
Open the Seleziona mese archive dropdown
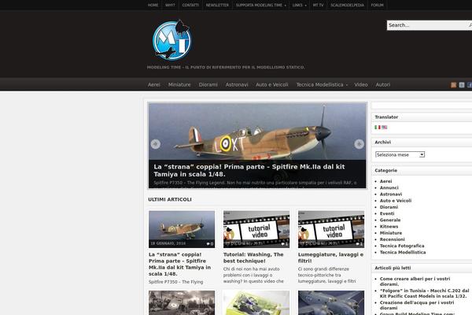coord(400,154)
